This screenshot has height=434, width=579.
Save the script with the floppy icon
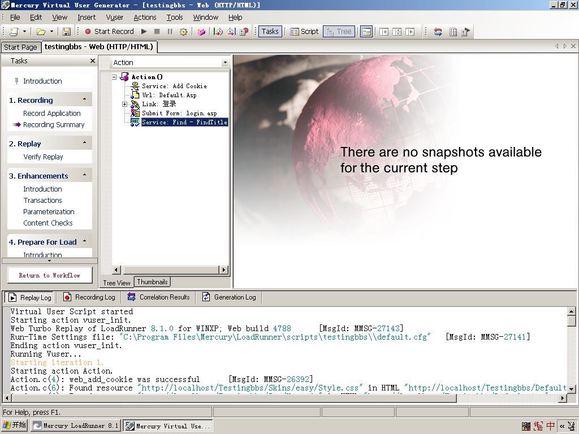click(67, 32)
